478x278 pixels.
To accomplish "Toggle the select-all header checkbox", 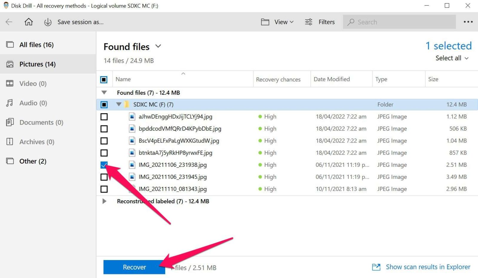I will [x=104, y=79].
